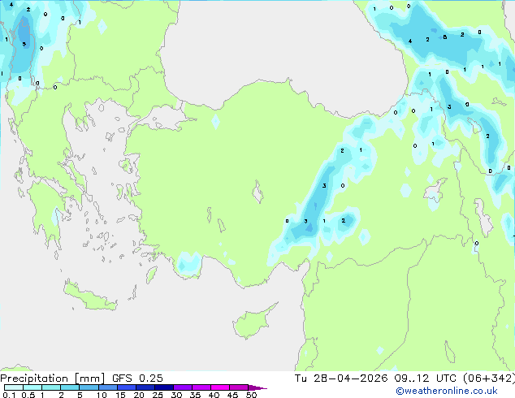Viewport: 515px width, 398px height.
Task: Open the weatheronline.co.uk link
Action: click(447, 391)
